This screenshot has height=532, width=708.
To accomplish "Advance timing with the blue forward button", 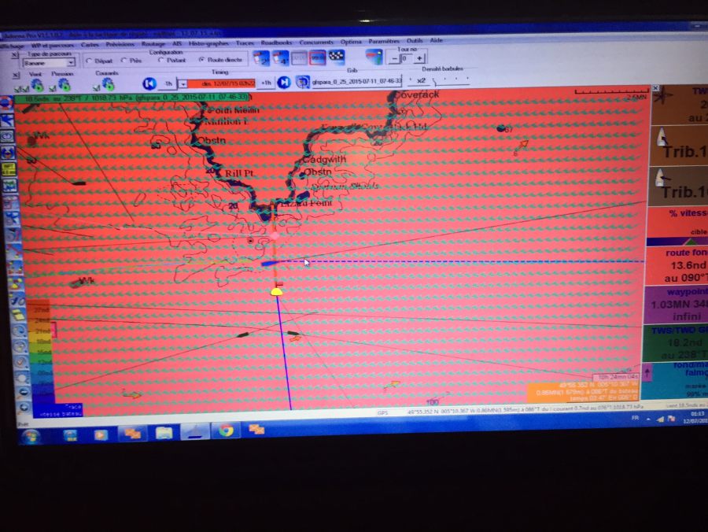I will tap(284, 82).
